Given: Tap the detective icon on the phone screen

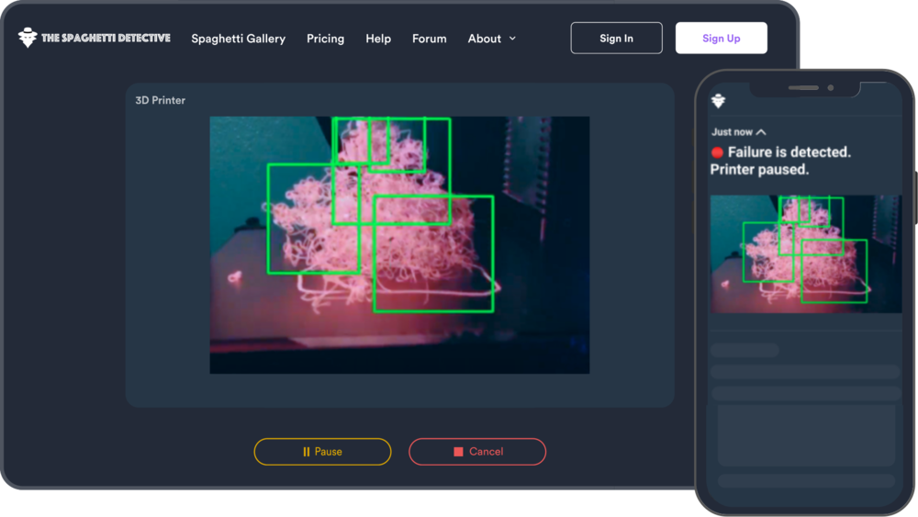Looking at the screenshot, I should coord(718,101).
